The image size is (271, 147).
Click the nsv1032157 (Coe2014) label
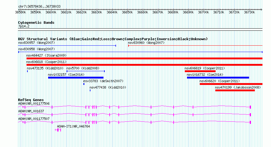66,75
